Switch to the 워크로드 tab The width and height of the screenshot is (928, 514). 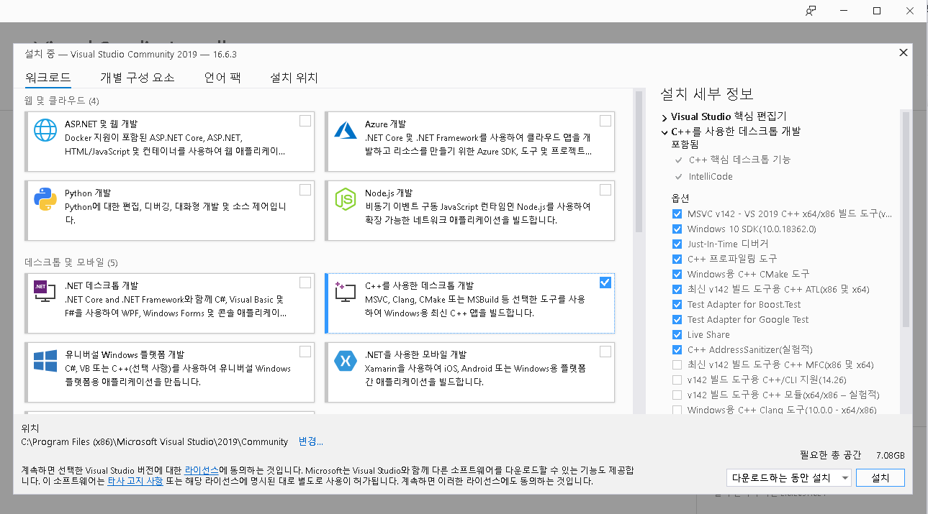coord(48,78)
